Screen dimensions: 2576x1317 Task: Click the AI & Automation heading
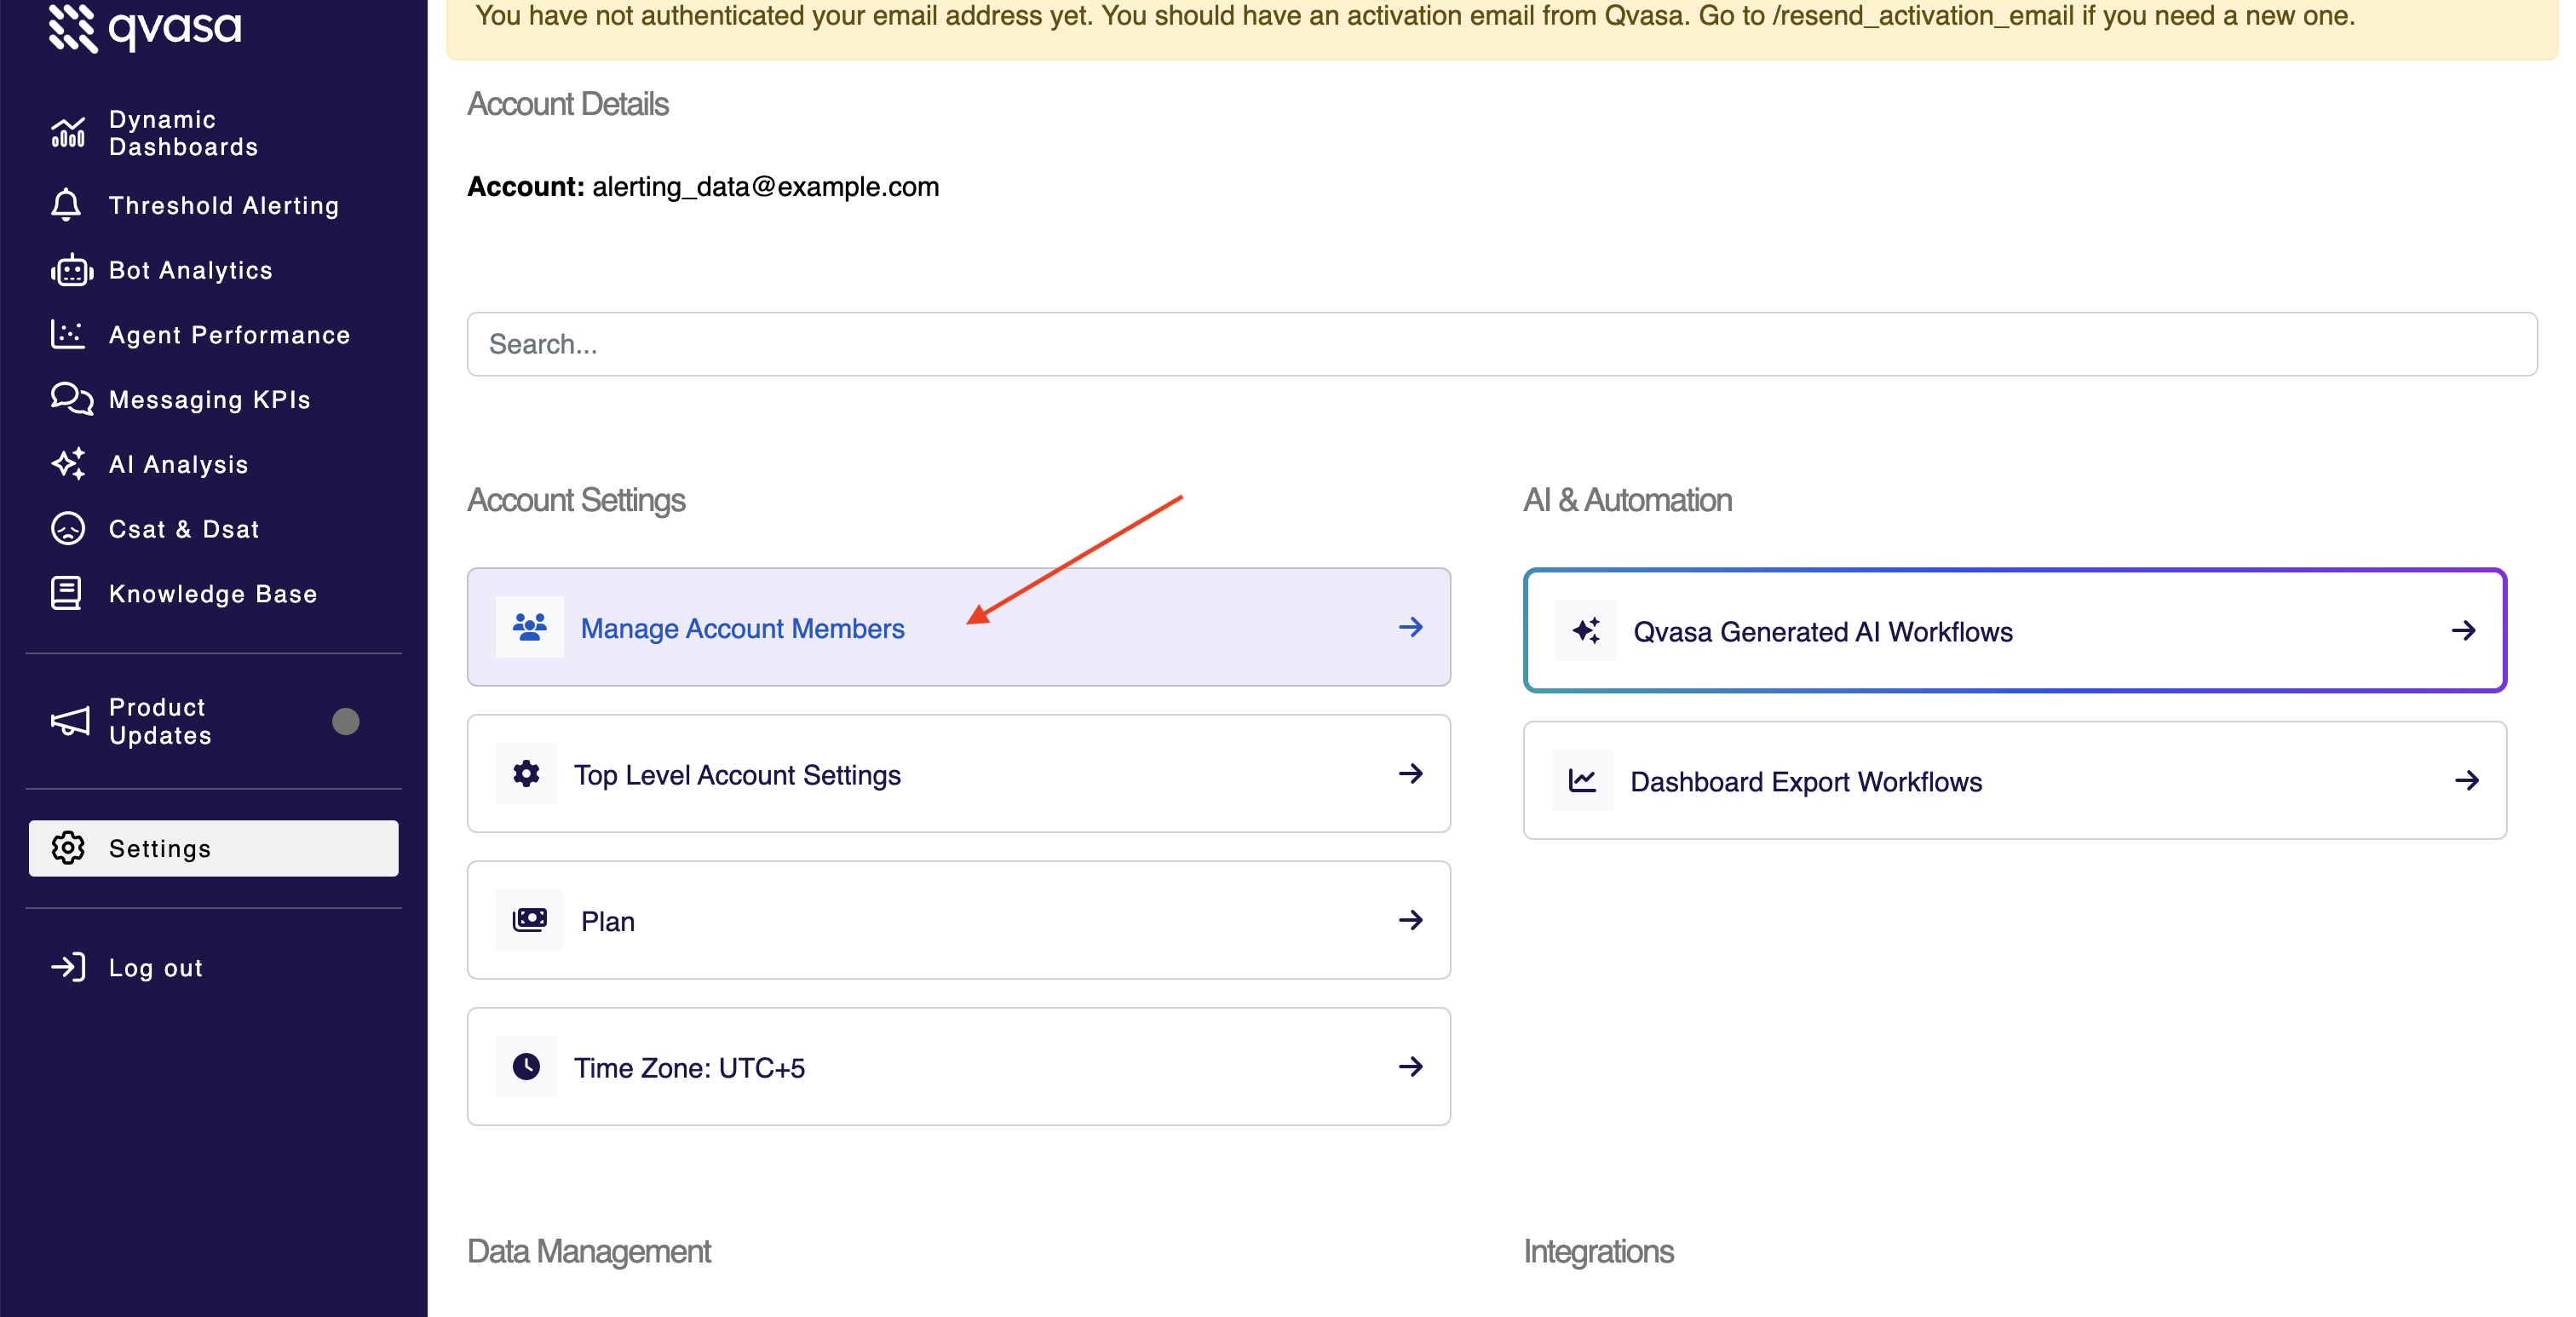[1628, 500]
